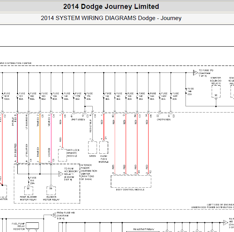Select the '2014 SYSTEM WIRING DIAGRAMS Dodge - Journey' heading

pos(111,18)
